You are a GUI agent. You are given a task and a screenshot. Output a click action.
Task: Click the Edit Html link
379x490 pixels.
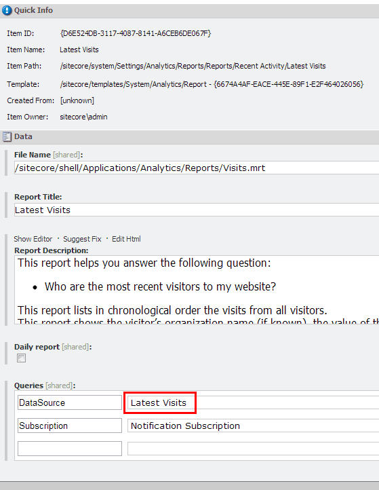(x=126, y=239)
